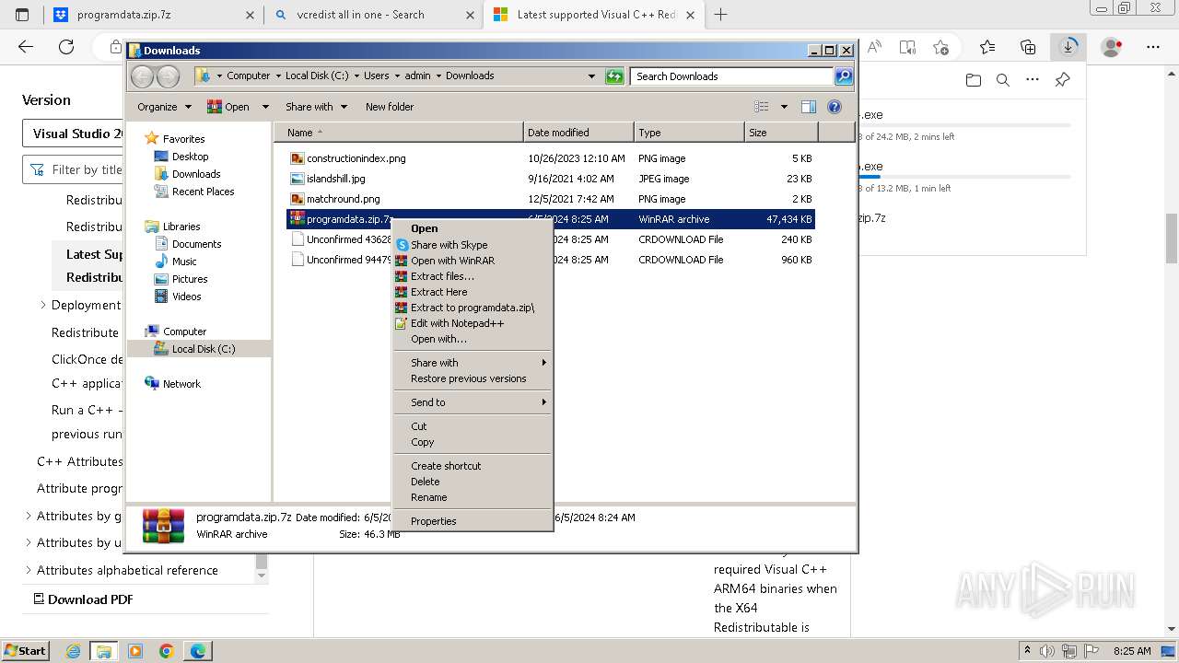Click Edge profile avatar icon
The width and height of the screenshot is (1179, 663).
[x=1112, y=47]
